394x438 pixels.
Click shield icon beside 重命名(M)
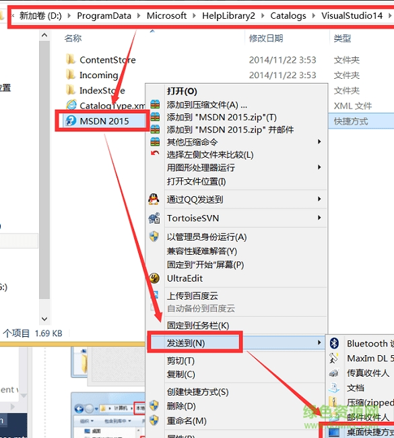pyautogui.click(x=154, y=420)
